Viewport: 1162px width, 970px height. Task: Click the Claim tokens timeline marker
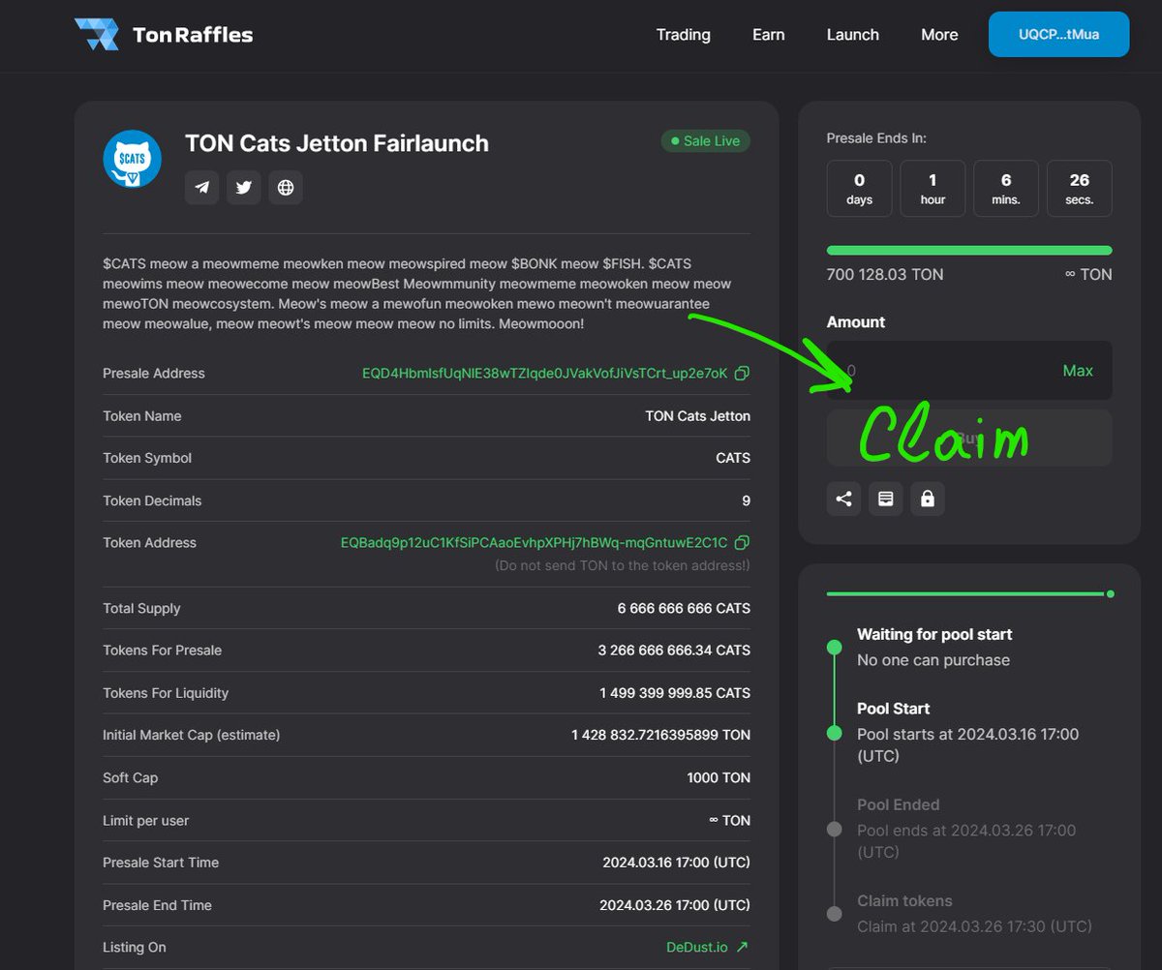(x=834, y=914)
